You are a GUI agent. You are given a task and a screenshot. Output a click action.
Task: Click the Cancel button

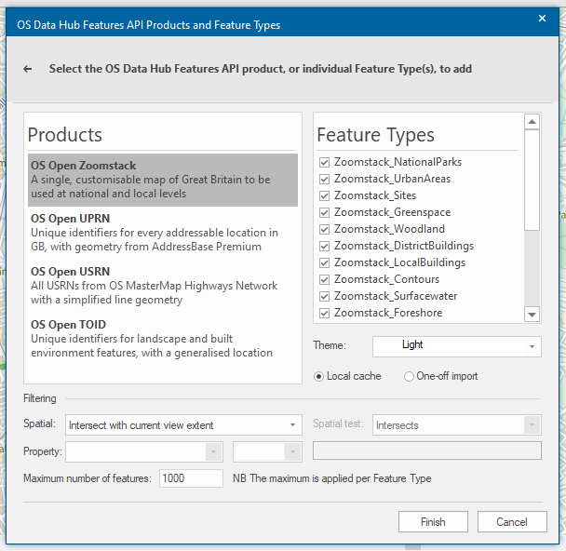point(511,522)
